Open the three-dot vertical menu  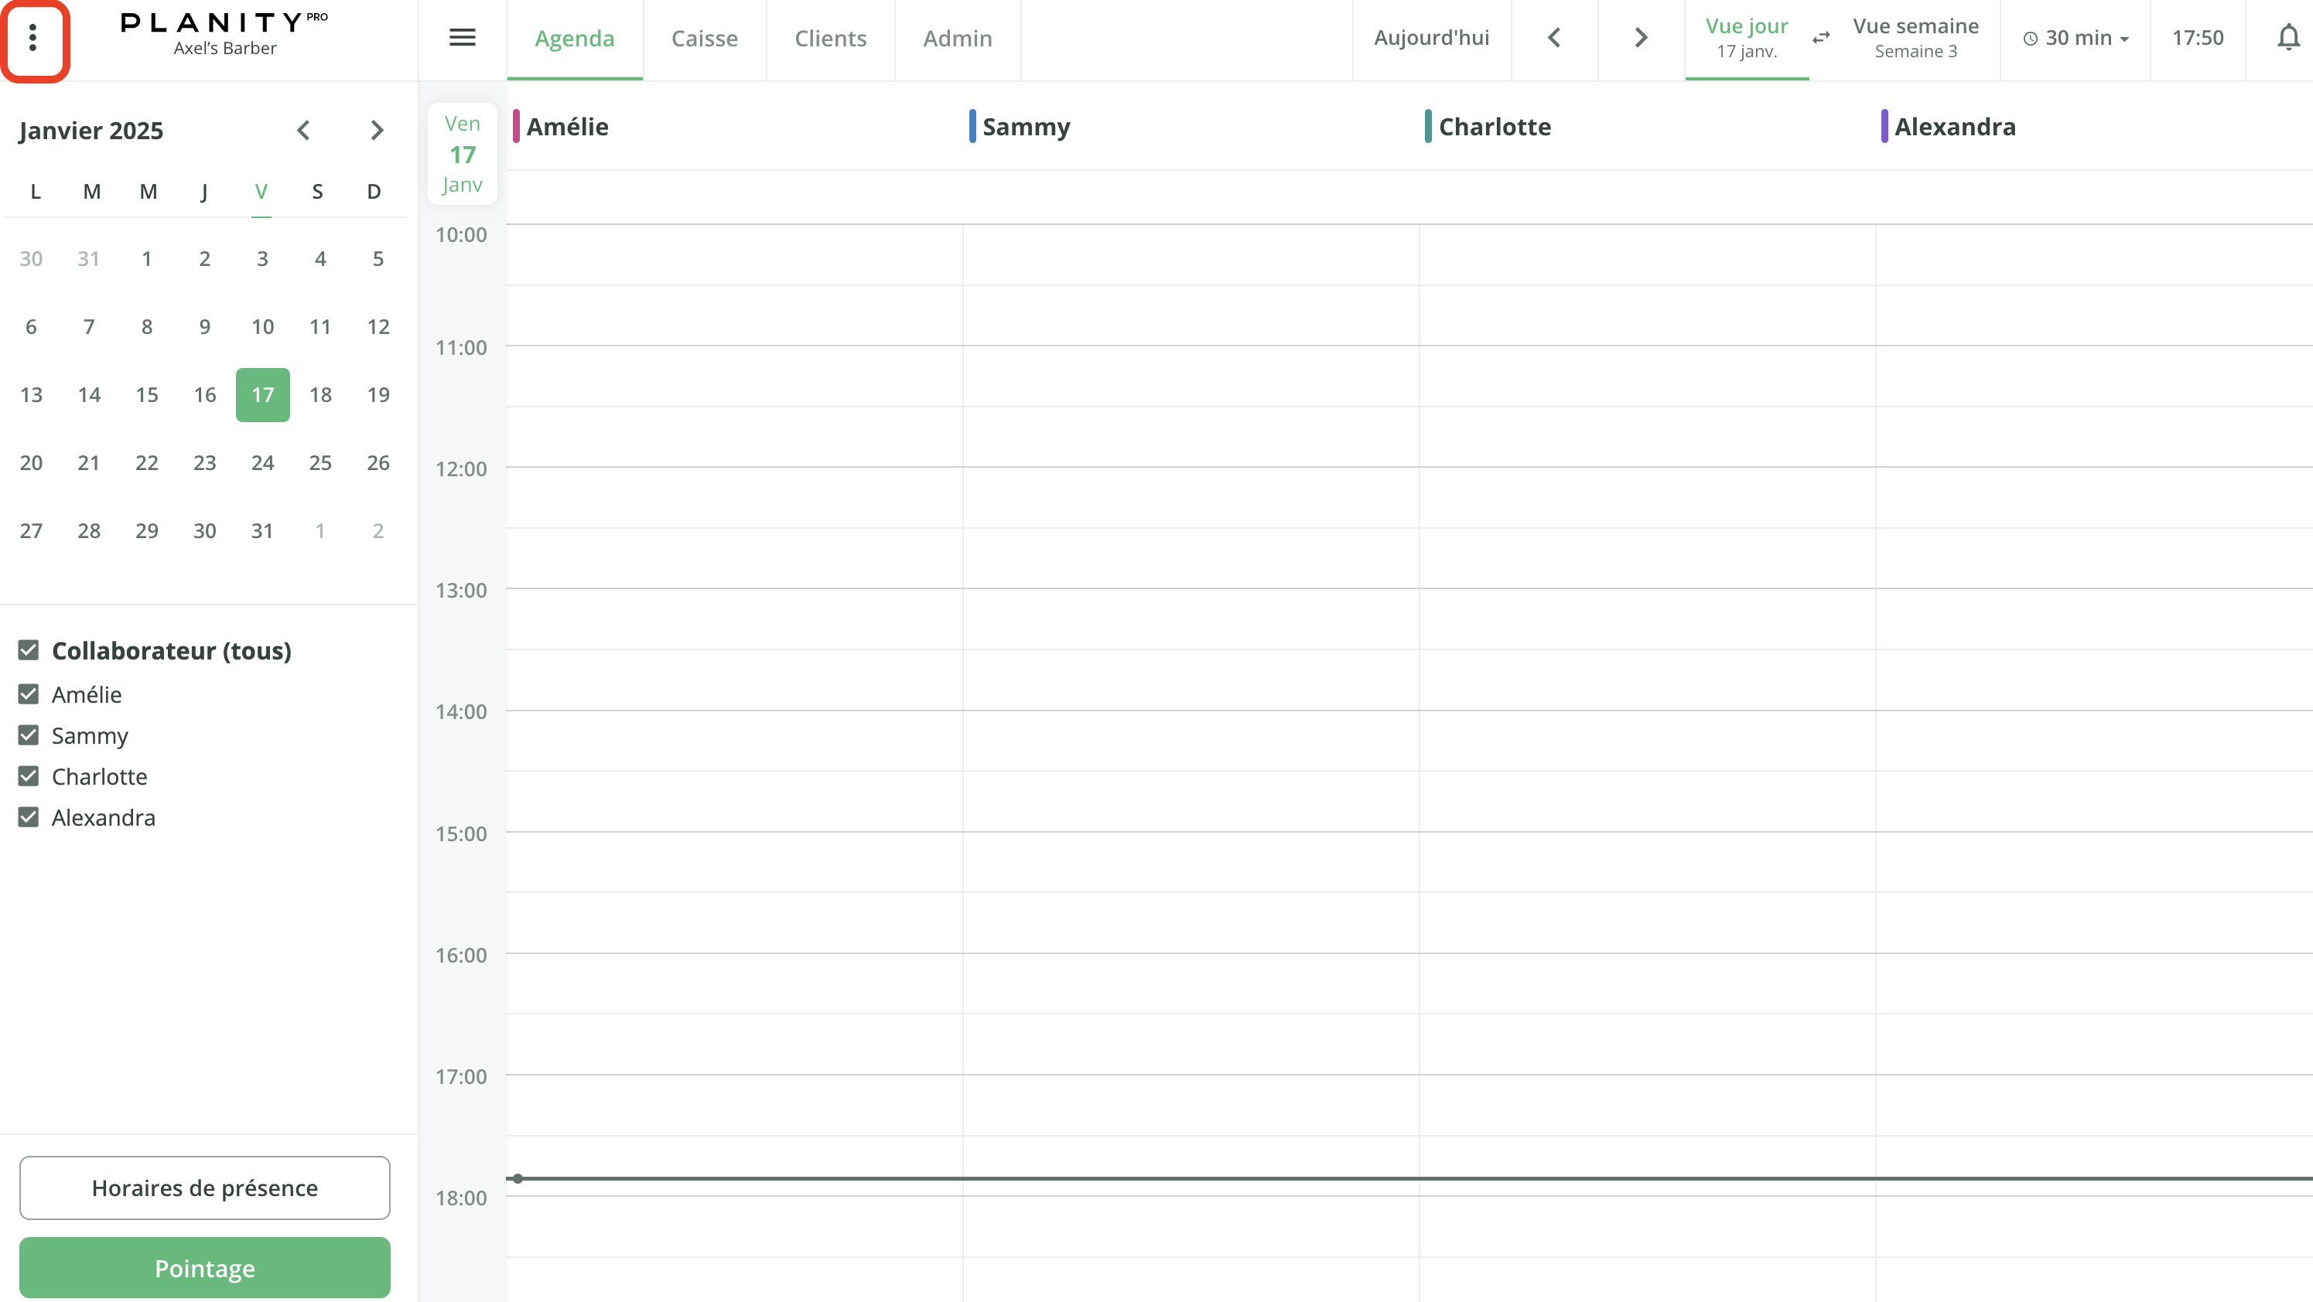(33, 38)
